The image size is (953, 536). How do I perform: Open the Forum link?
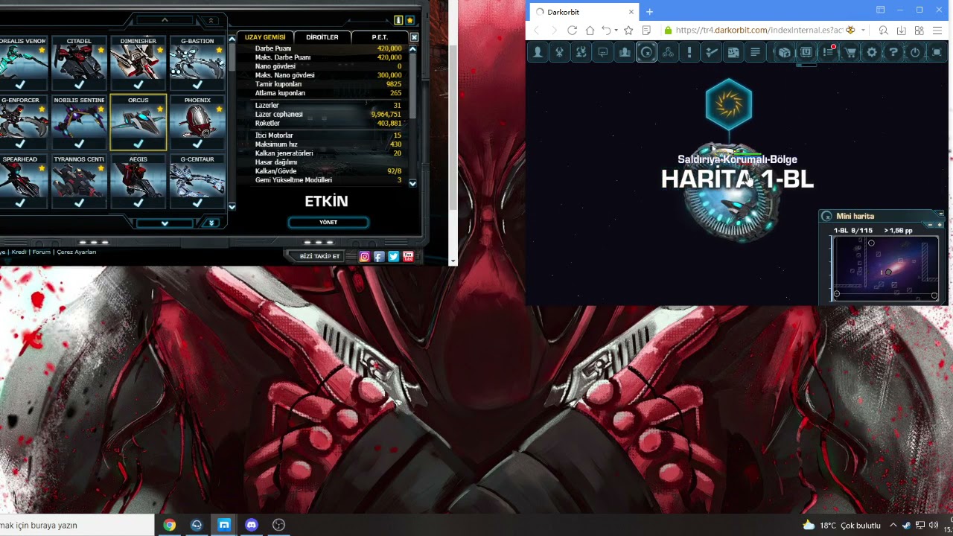(x=42, y=252)
